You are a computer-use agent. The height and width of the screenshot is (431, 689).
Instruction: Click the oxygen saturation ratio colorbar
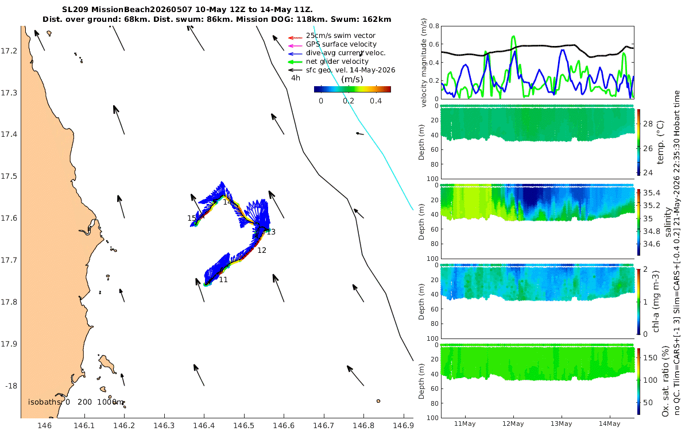(x=638, y=380)
